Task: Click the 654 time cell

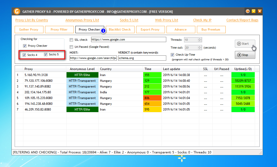Action: point(152,104)
